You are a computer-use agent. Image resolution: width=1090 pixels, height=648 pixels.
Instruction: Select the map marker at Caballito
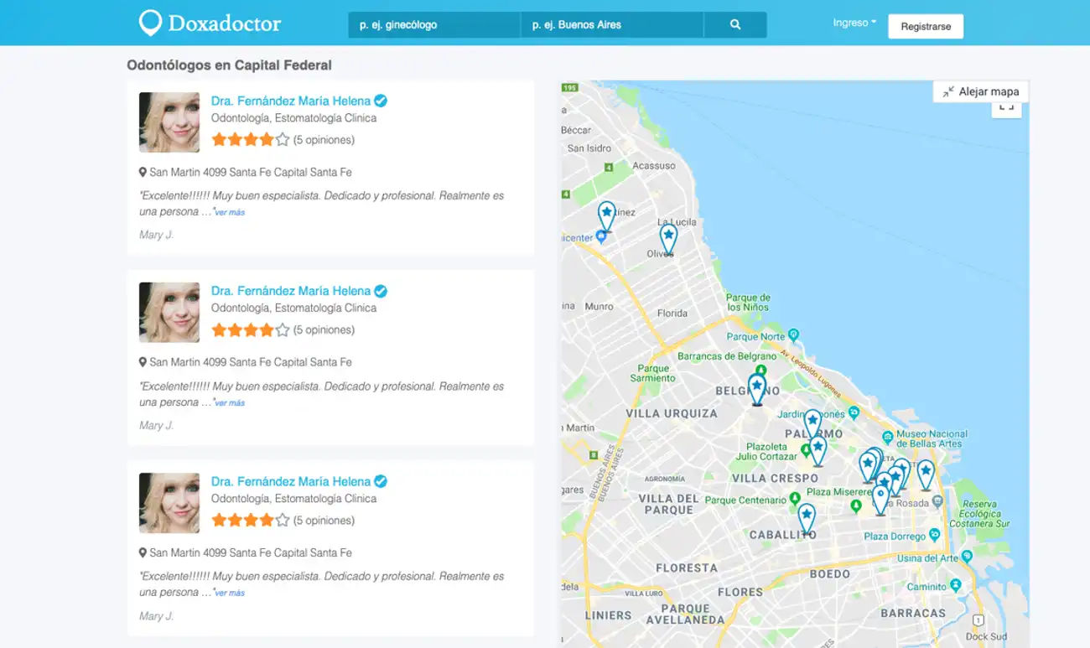pos(807,518)
